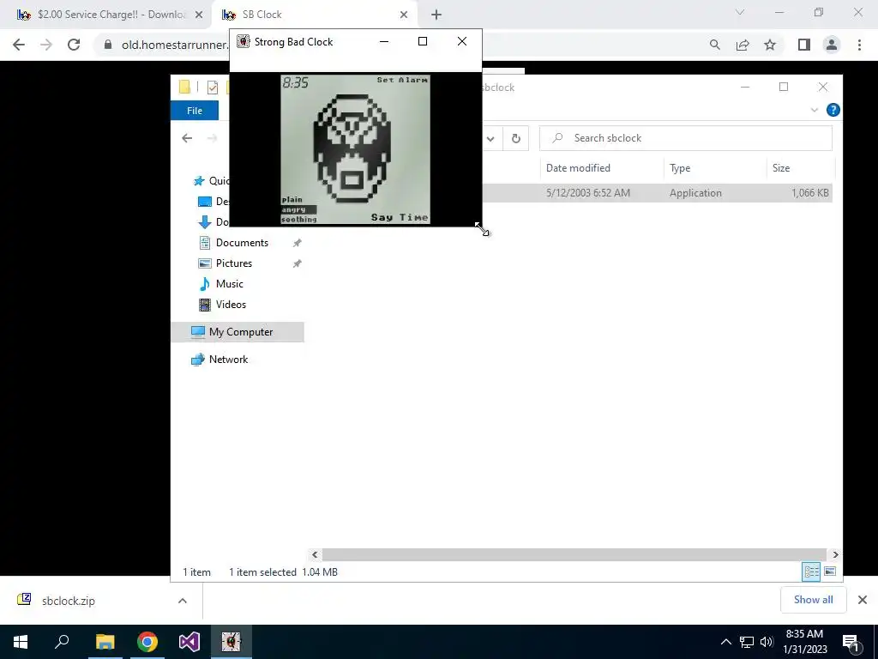Click the Chrome zoom magnifier icon
Viewport: 878px width, 659px height.
(x=714, y=45)
